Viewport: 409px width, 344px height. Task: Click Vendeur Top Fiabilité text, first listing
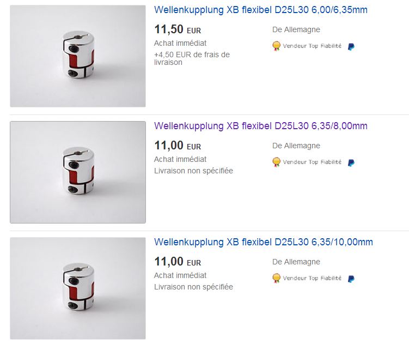pos(312,46)
